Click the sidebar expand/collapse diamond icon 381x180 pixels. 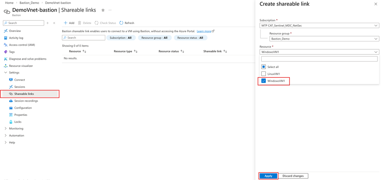coord(47,23)
